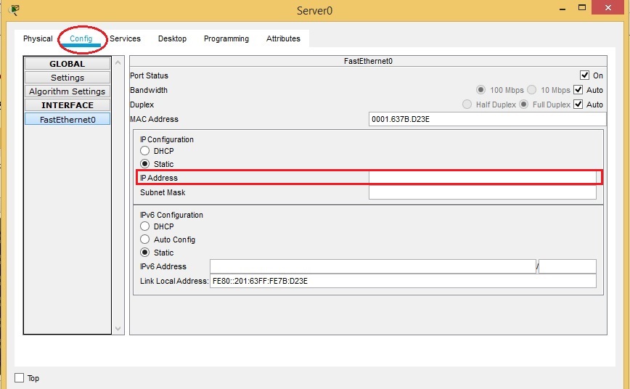Disable the Duplex Auto checkbox
630x389 pixels.
coord(578,105)
